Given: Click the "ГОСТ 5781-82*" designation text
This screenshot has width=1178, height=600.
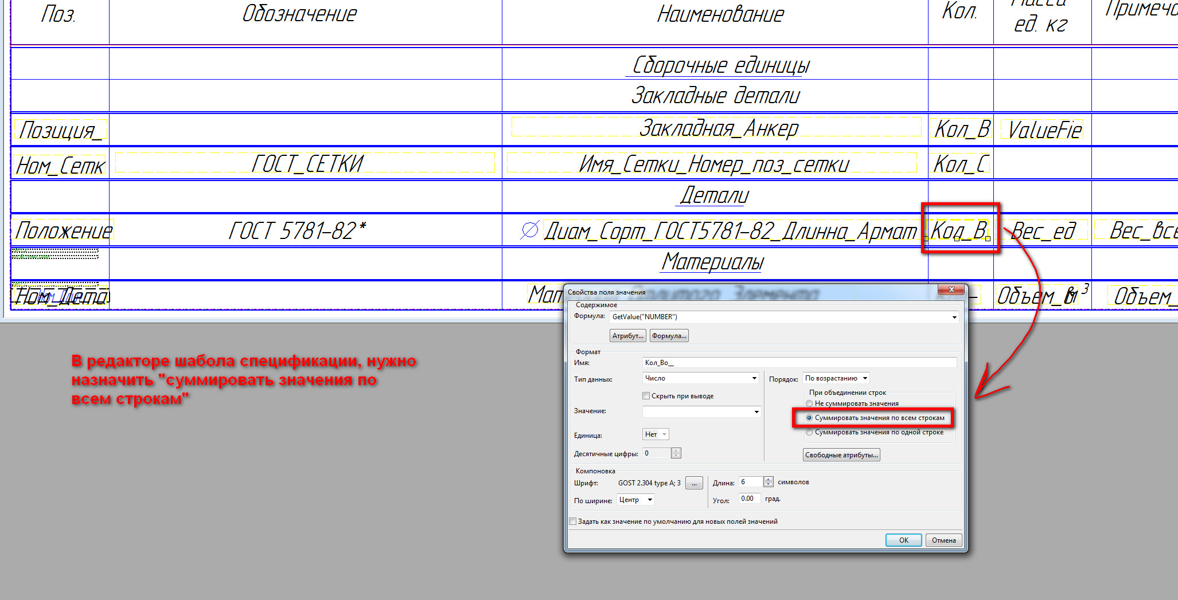Looking at the screenshot, I should point(297,230).
